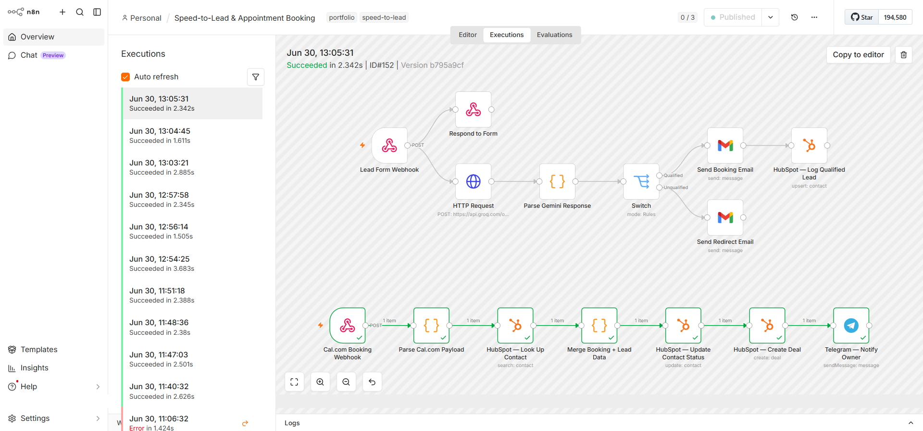Select Cal.com Booking Webhook node
Screen dimensions: 923x431
click(348, 326)
